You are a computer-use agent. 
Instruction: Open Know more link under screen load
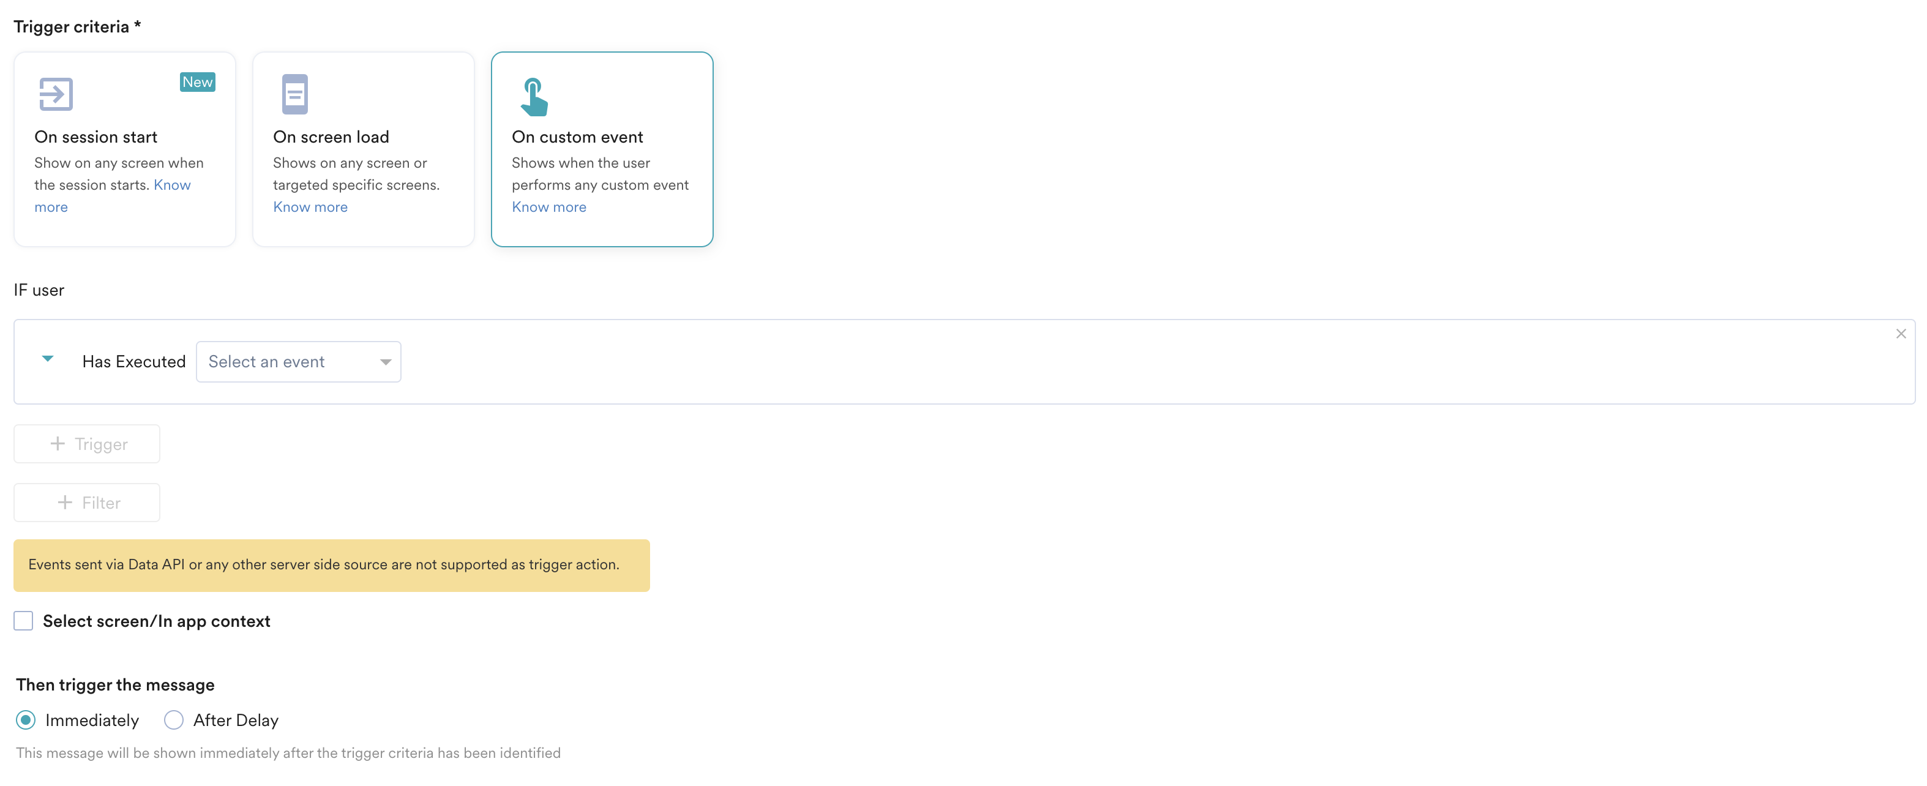310,207
